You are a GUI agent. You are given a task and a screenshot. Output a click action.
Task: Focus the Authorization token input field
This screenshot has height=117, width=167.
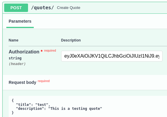pos(112,56)
